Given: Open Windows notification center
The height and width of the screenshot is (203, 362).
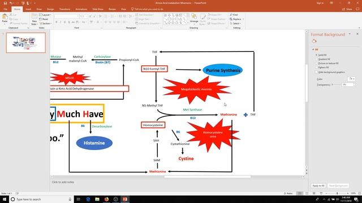Looking at the screenshot, I should 356,199.
